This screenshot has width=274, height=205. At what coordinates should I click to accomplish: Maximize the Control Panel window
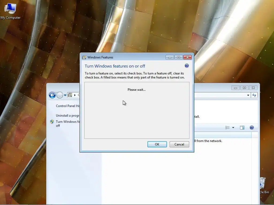pos(244,88)
